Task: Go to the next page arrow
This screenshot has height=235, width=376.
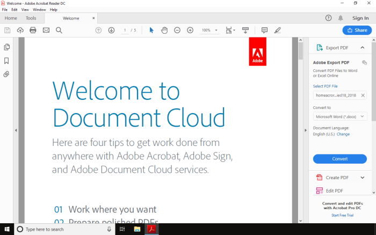Action: click(111, 30)
